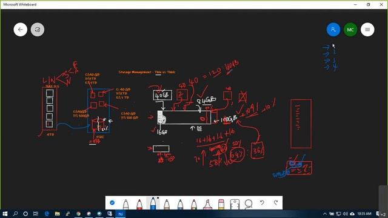The image size is (388, 218).
Task: Click the sync refresh button beside back arrow
Action: (38, 30)
